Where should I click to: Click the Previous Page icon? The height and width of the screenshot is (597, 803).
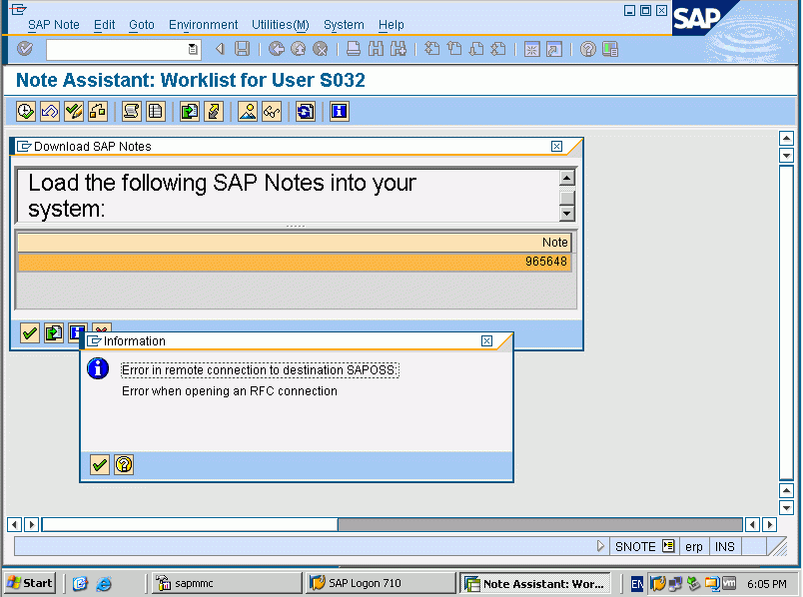coord(454,49)
